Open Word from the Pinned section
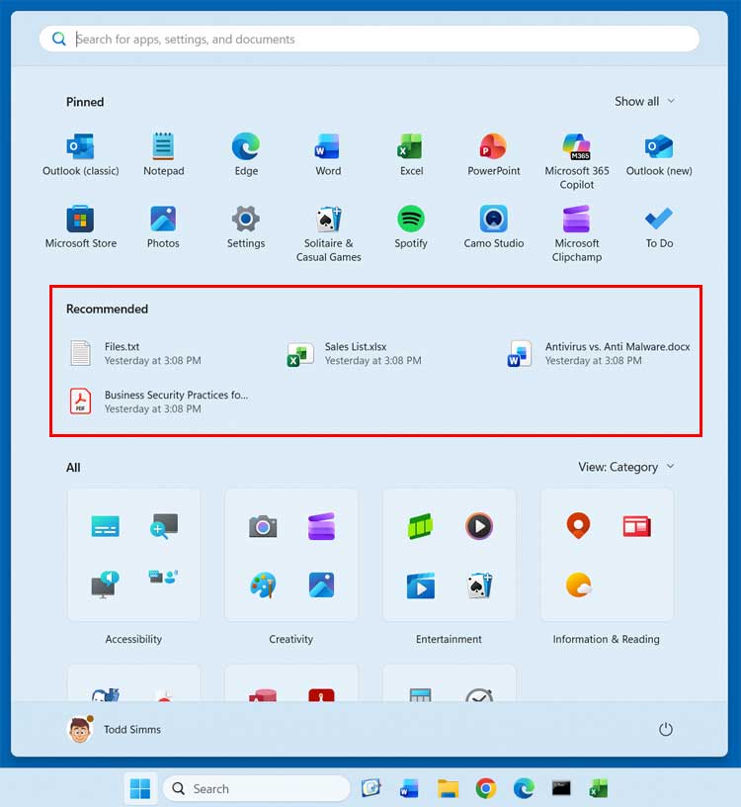The image size is (741, 807). point(328,154)
